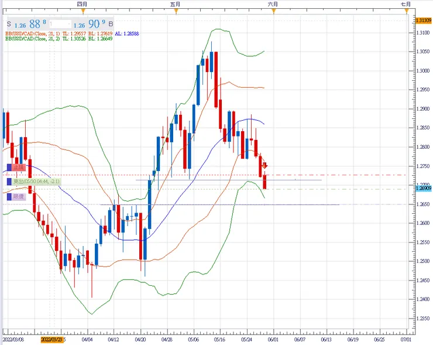This screenshot has width=433, height=345.
Task: Click the 07/01 date on time axis
Action: point(406,339)
